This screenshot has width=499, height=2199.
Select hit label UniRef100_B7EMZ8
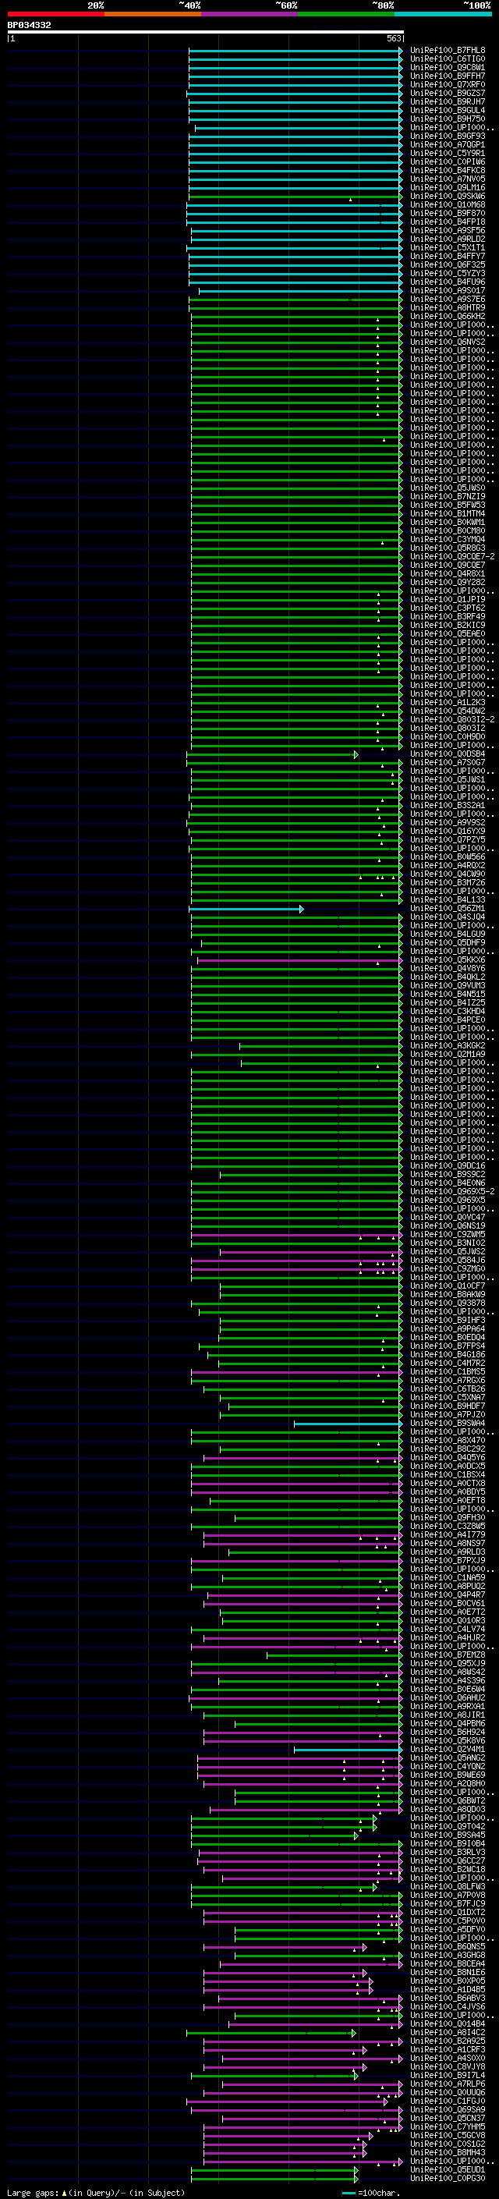(448, 1655)
